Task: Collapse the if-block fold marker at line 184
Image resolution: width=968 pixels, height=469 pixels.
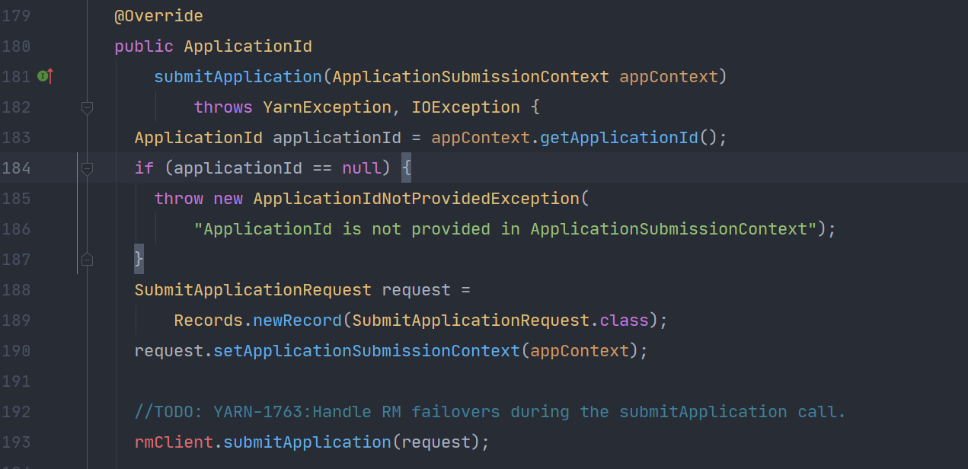Action: [x=87, y=168]
